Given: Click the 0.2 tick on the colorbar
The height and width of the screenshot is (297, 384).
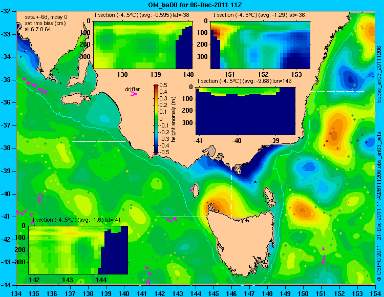Looking at the screenshot, I should pyautogui.click(x=163, y=105).
